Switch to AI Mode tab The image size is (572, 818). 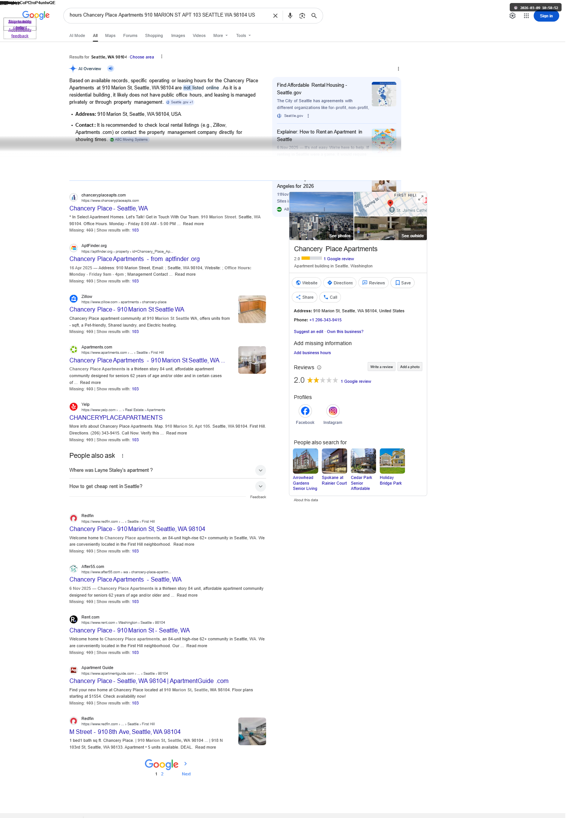click(x=77, y=35)
